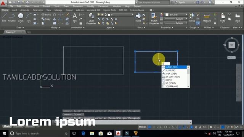Select the Line drawing tool

point(4,18)
